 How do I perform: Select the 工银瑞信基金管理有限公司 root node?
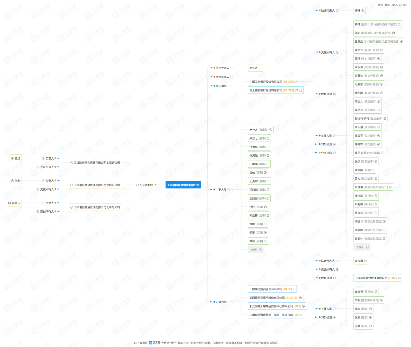183,185
